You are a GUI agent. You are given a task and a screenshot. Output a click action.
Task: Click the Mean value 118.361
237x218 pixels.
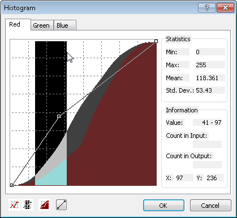(210, 78)
